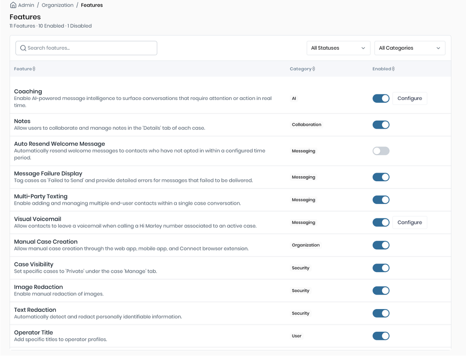Screen dimensions: 466x356
Task: Disable the Case Visibility toggle
Action: click(381, 268)
